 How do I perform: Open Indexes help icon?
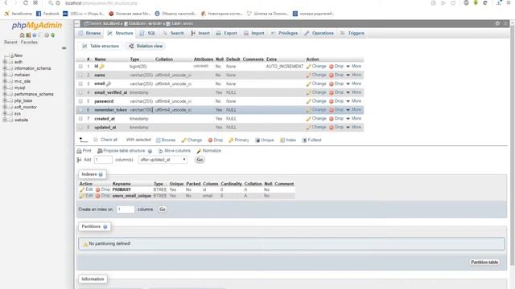[x=101, y=174]
